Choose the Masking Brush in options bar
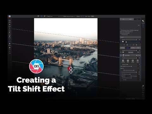This screenshot has width=152, height=114. (x=38, y=16)
